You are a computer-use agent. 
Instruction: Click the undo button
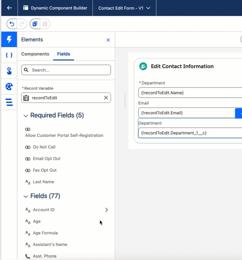(x=12, y=24)
